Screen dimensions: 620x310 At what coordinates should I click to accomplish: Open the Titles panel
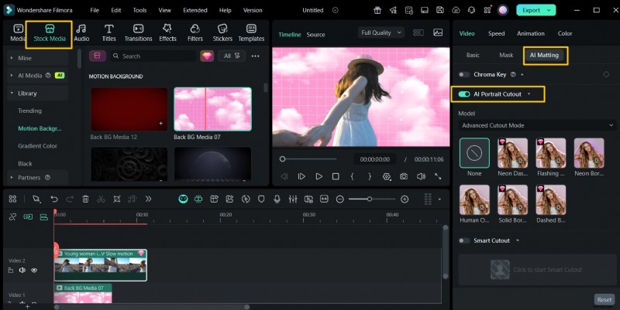click(108, 32)
